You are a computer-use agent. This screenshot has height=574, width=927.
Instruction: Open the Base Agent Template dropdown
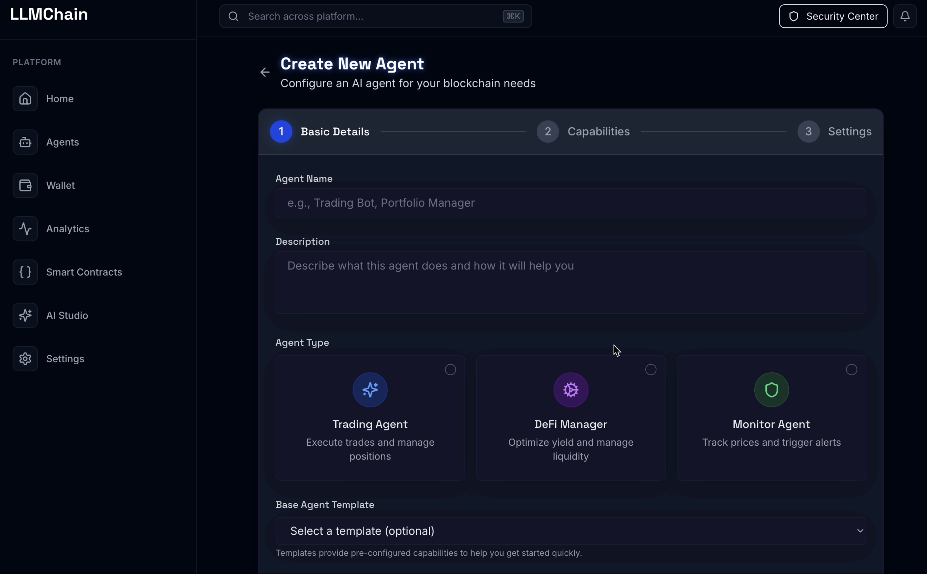coord(570,530)
